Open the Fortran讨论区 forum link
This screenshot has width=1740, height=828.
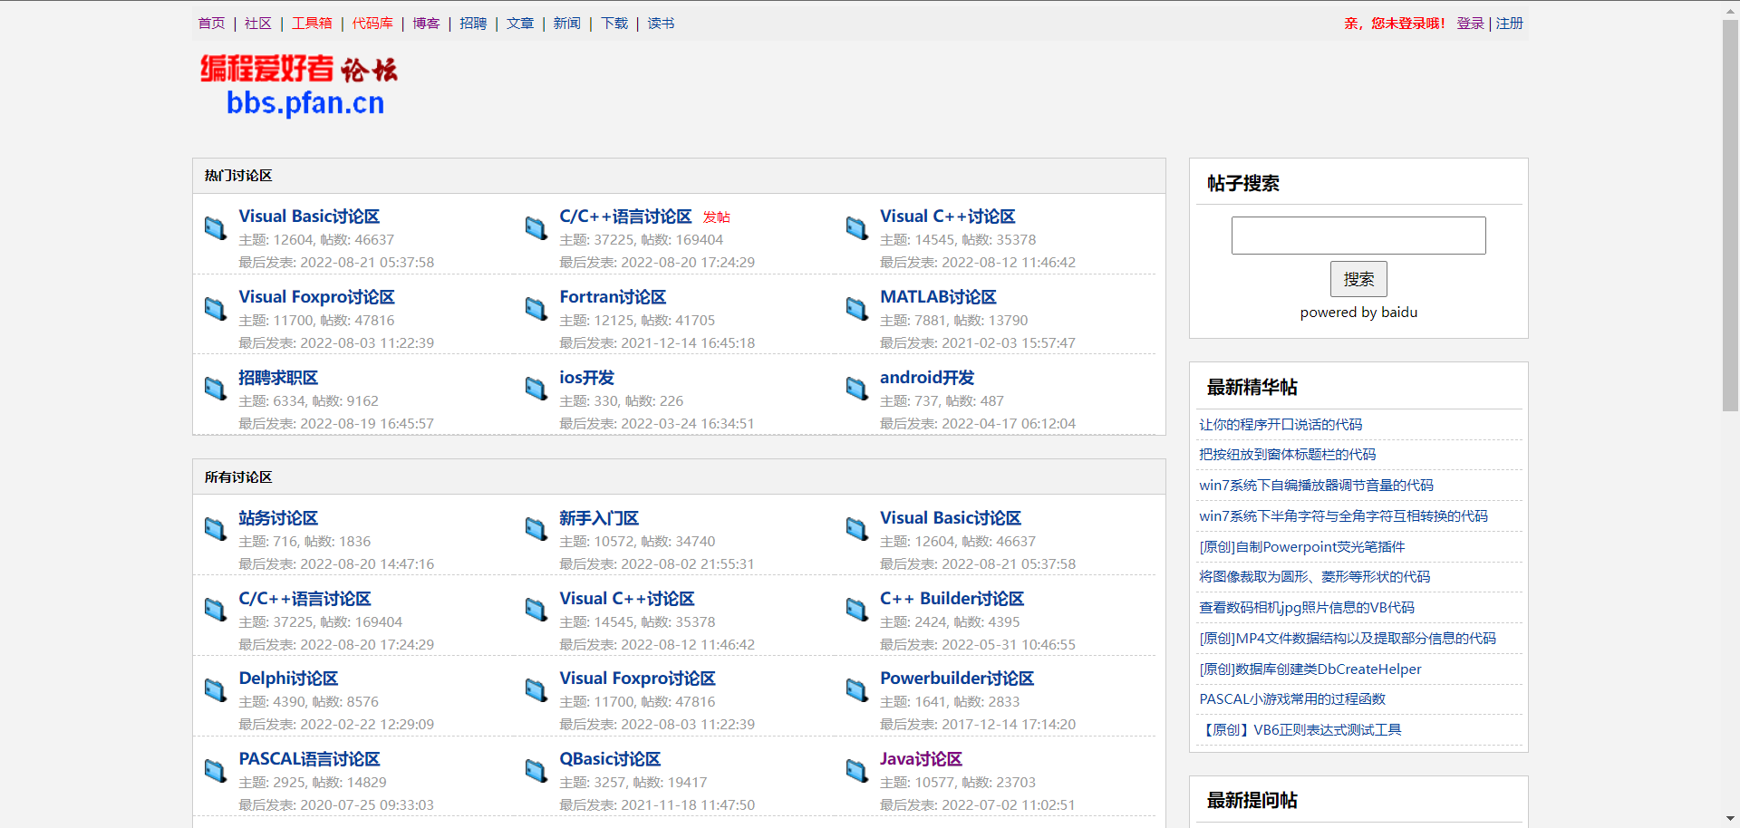pos(613,297)
